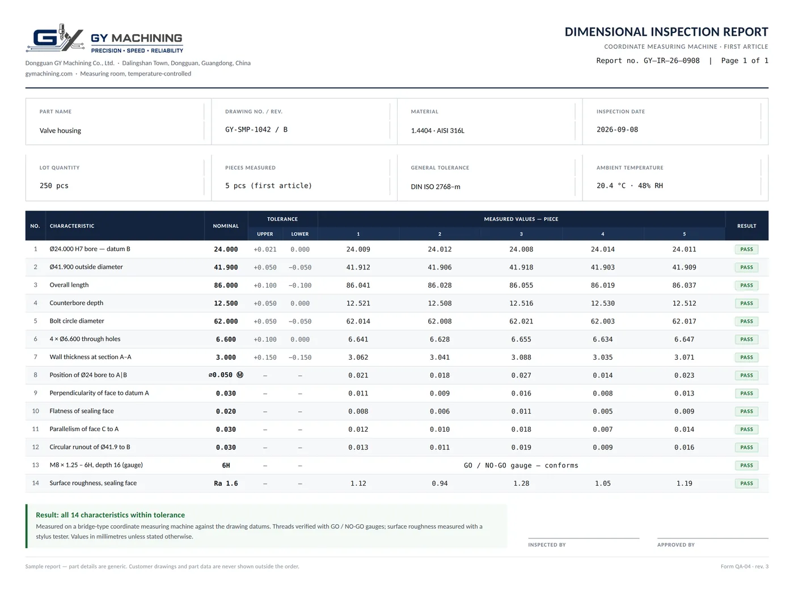The image size is (794, 590).
Task: Click measured value 6.655
Action: point(521,339)
